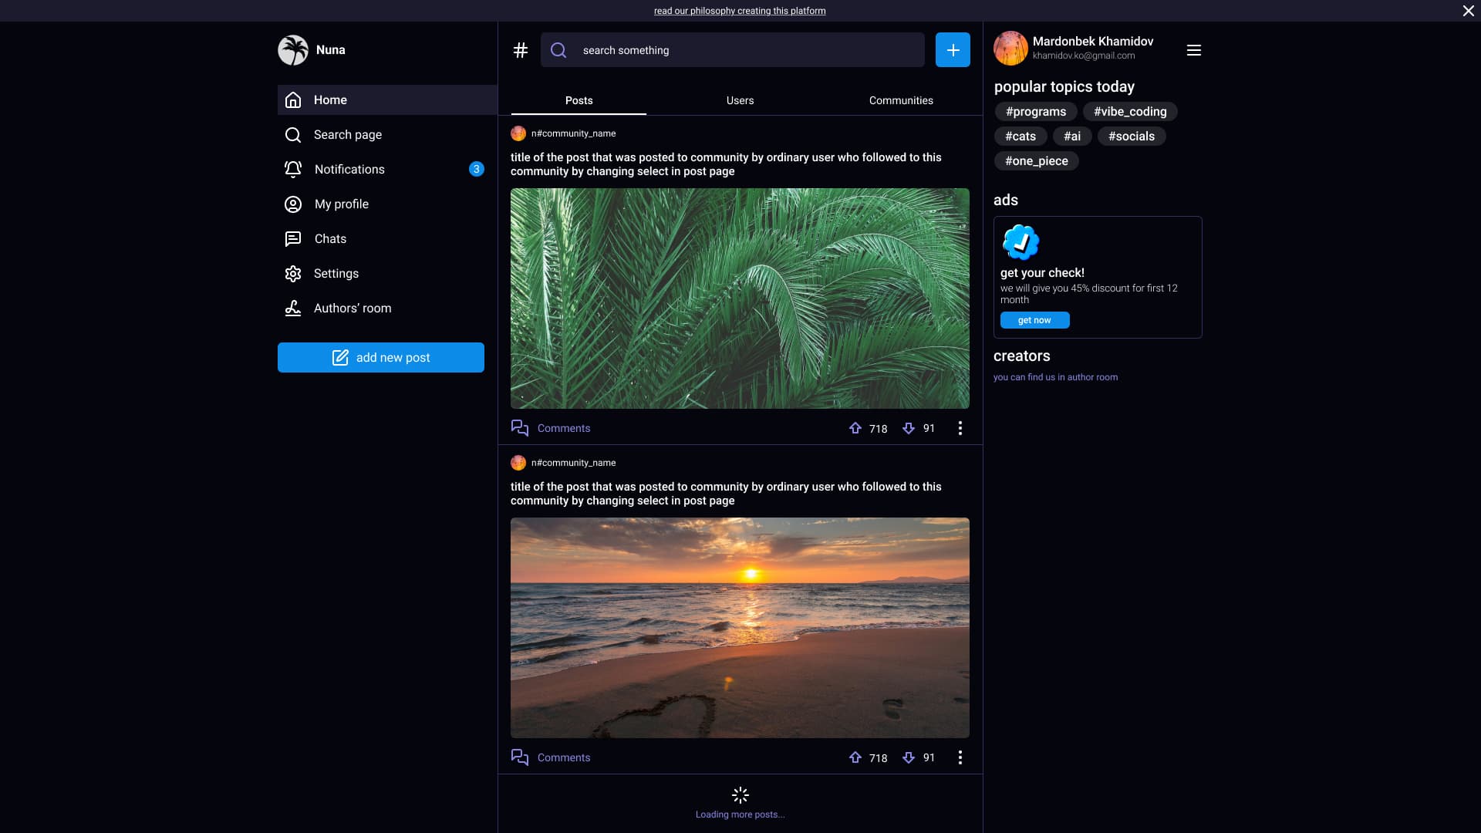
Task: Upvote the palm leaves post
Action: click(x=855, y=428)
